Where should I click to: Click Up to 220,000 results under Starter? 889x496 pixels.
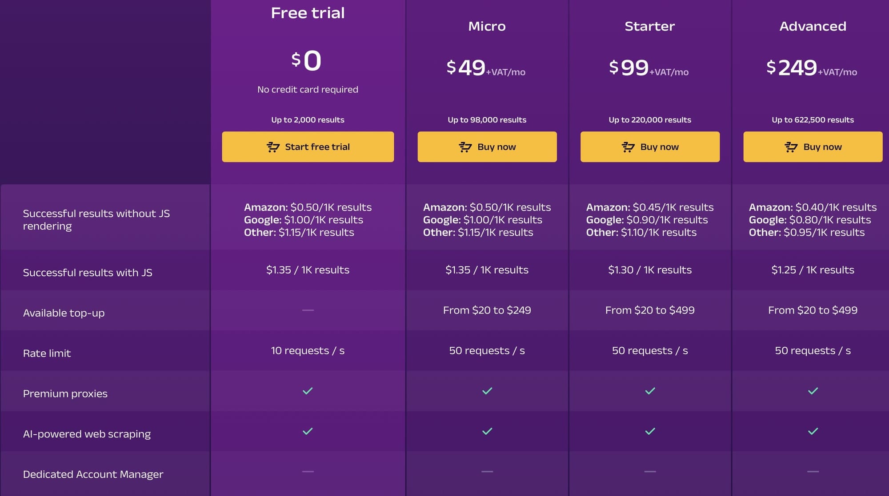pos(649,119)
